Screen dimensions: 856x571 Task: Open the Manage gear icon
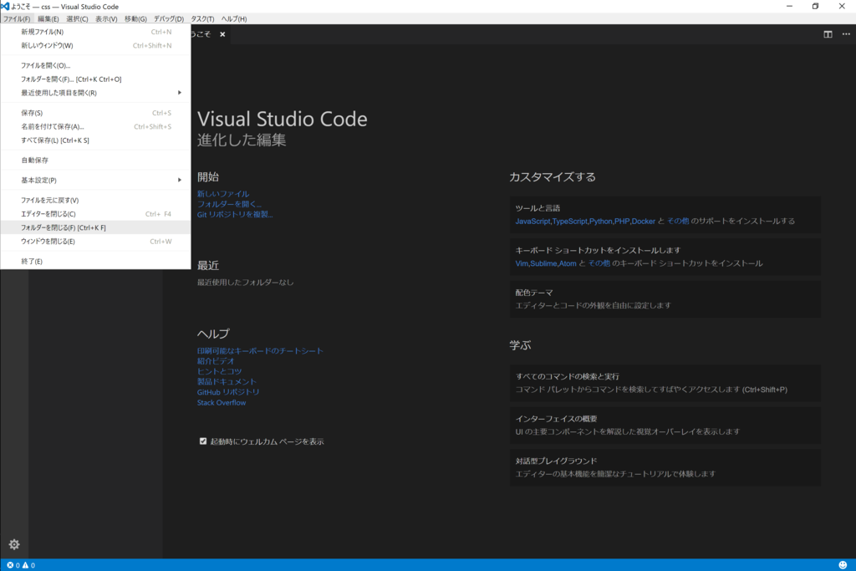pyautogui.click(x=14, y=544)
